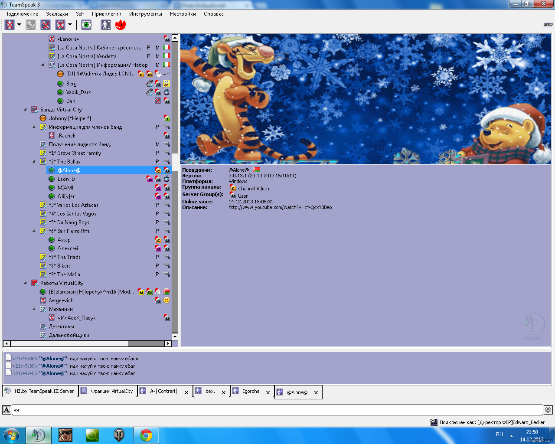Switch to the A-|Contrari| chat tab

pyautogui.click(x=165, y=391)
